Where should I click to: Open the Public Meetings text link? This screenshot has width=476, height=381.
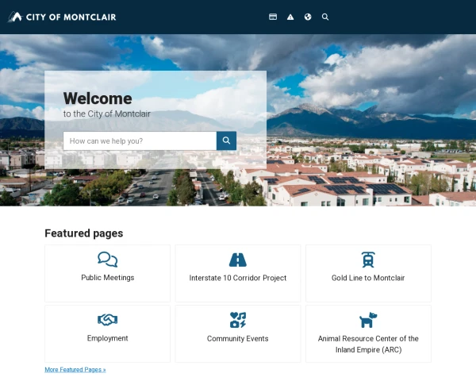(107, 278)
